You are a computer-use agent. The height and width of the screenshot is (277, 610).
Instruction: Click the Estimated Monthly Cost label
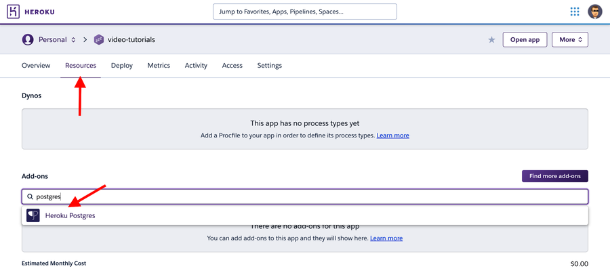click(54, 263)
